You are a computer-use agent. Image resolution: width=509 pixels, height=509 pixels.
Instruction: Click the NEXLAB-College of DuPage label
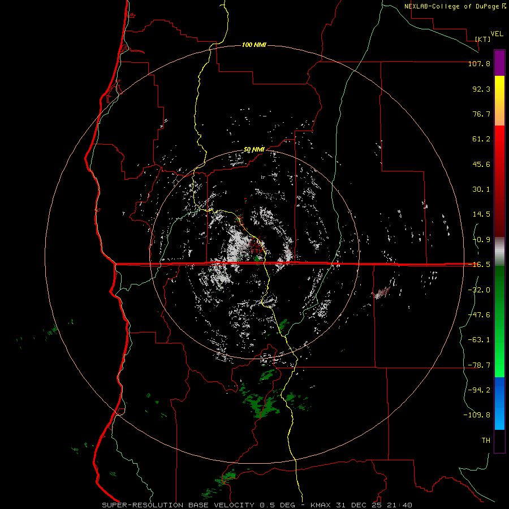(x=451, y=6)
